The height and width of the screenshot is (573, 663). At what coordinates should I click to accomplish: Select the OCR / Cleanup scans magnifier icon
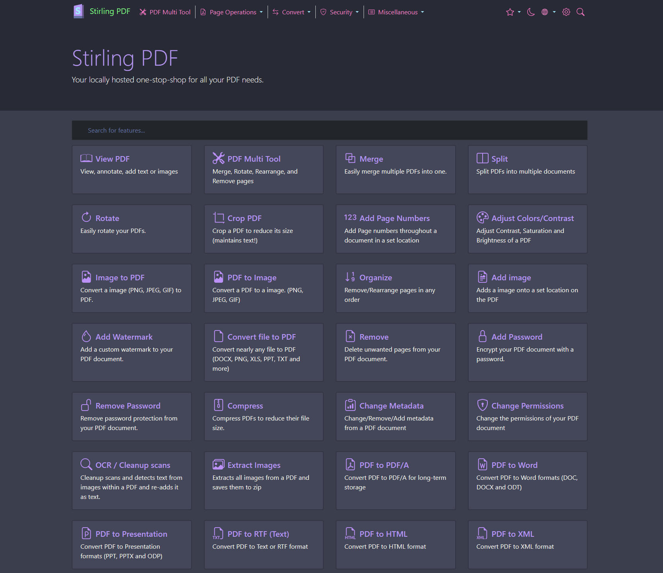pyautogui.click(x=86, y=464)
